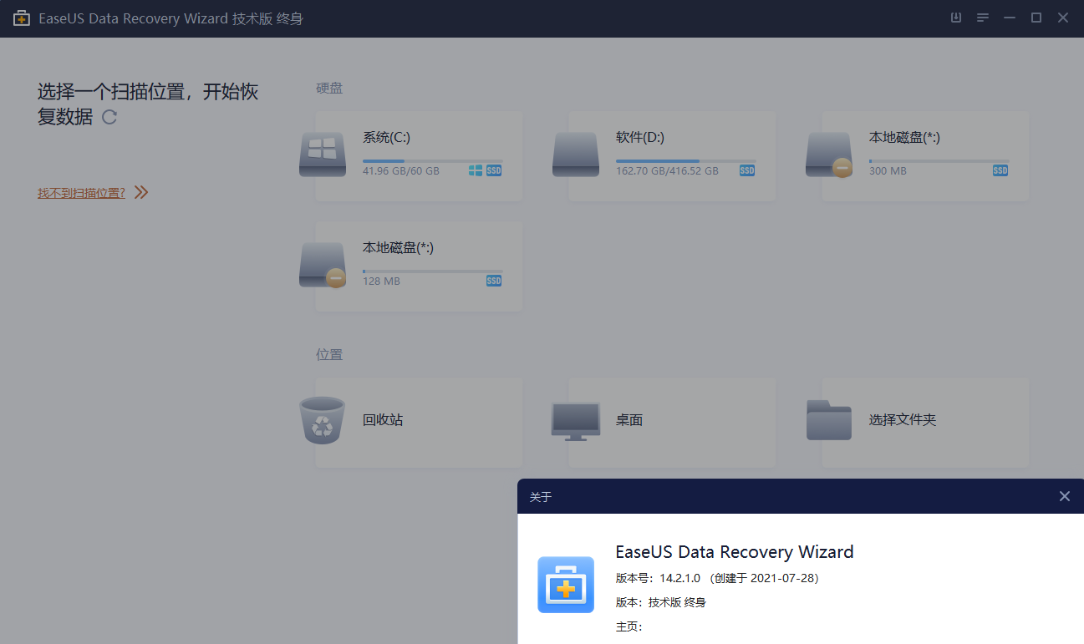
Task: Click the 桌面 label
Action: pos(629,420)
